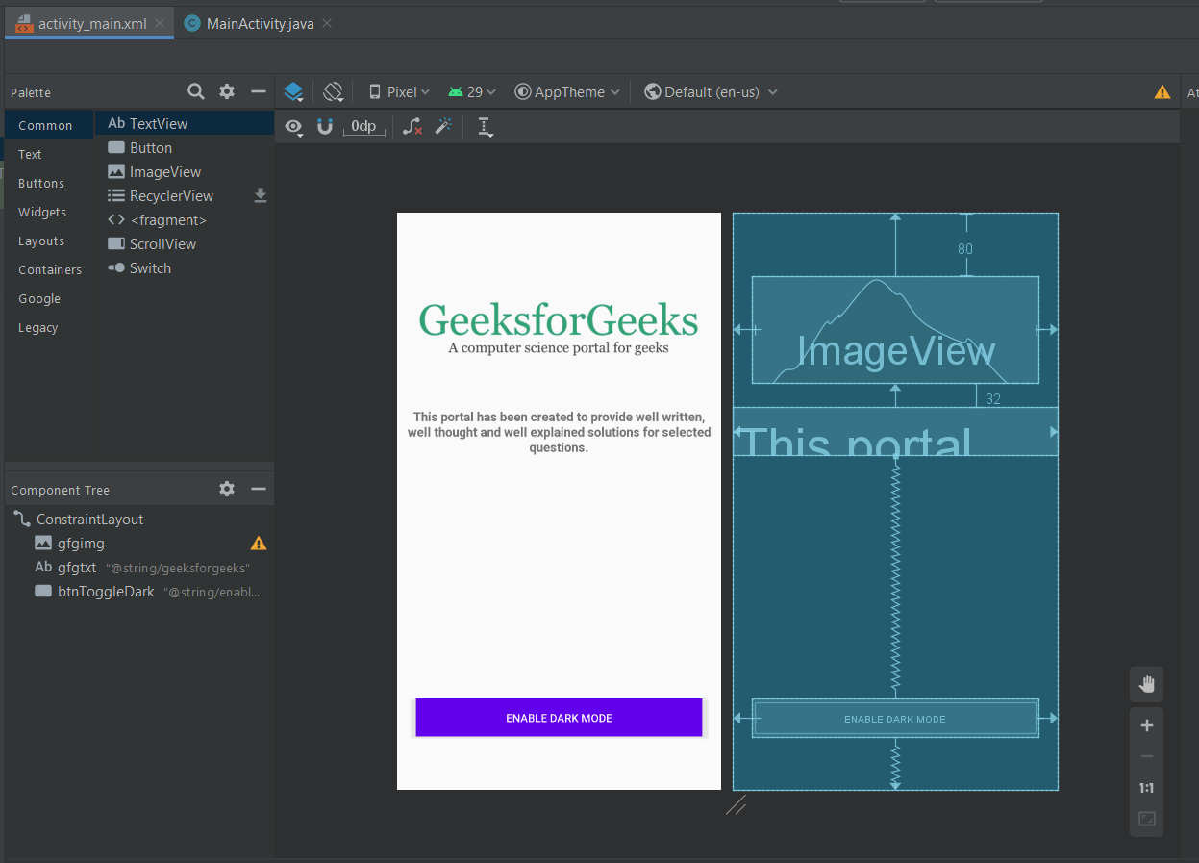Click the orange warning icon in toolbar
Screen dimensions: 1199x863
tap(1162, 92)
